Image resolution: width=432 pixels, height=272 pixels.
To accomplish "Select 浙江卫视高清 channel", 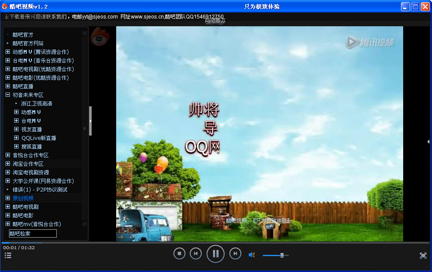I will 37,104.
